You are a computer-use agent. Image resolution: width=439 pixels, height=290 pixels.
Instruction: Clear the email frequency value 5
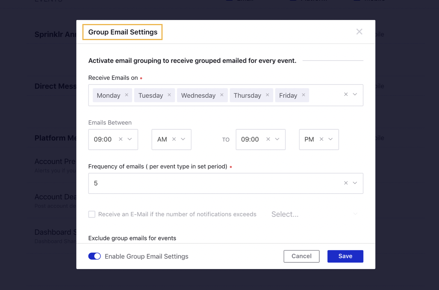[x=346, y=183]
